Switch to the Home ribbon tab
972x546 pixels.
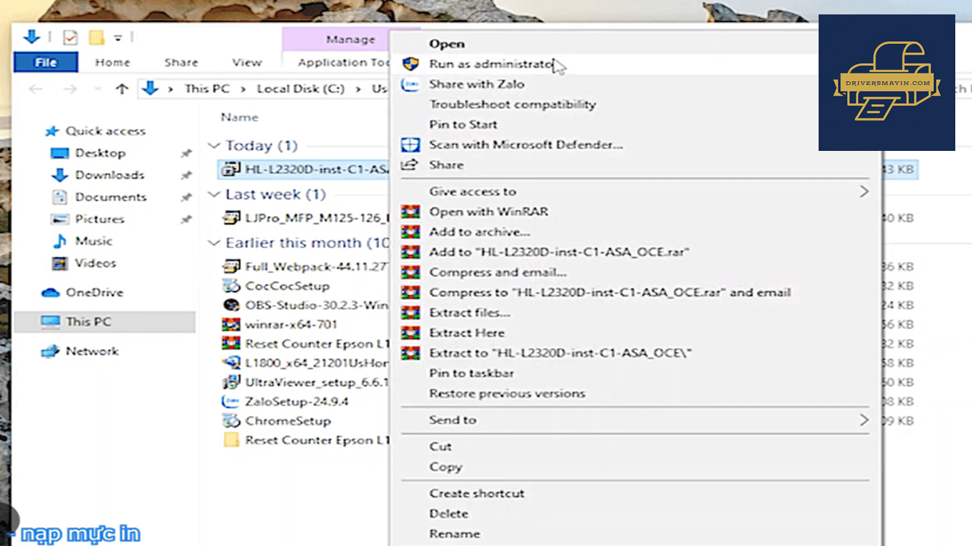(x=112, y=62)
